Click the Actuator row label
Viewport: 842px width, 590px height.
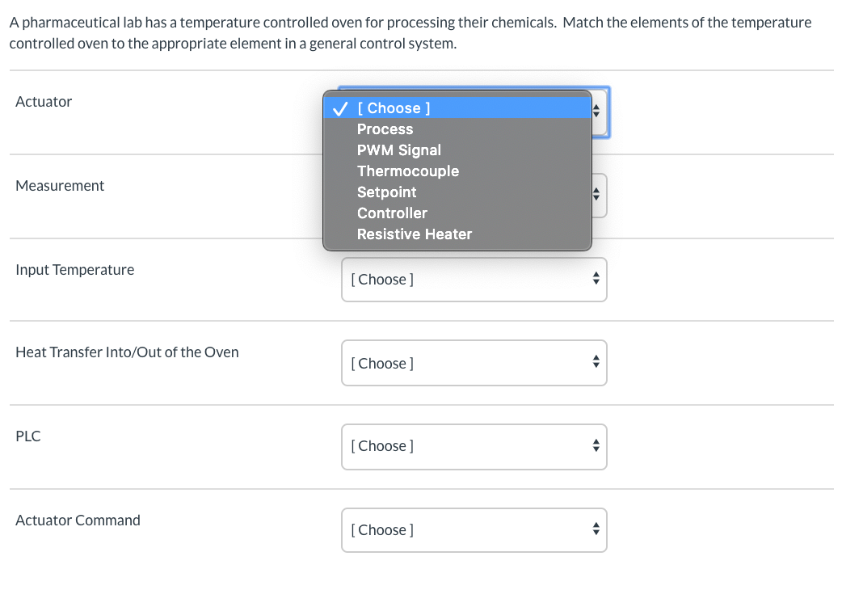click(44, 102)
